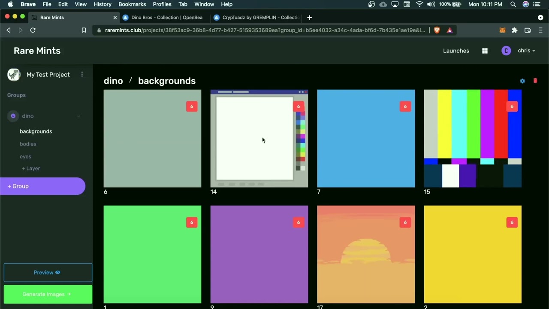Open the My Test Project options menu
This screenshot has width=549, height=309.
tap(82, 74)
